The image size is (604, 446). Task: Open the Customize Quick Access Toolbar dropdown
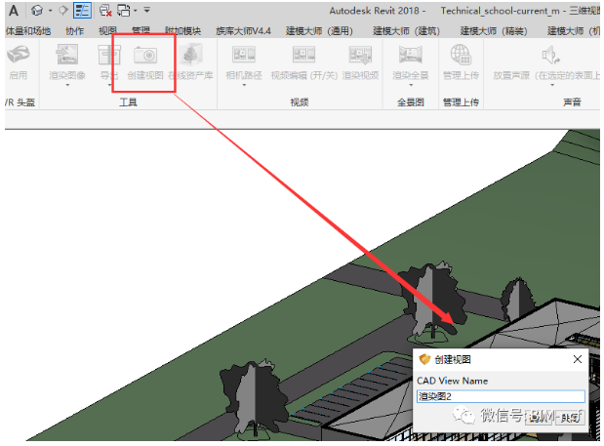146,10
